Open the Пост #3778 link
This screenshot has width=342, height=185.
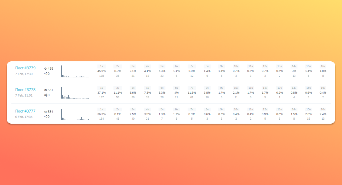(25, 90)
